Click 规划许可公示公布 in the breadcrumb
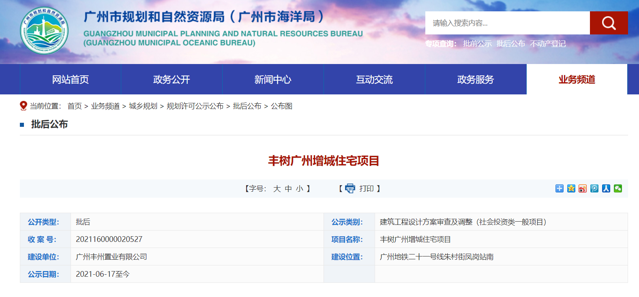Image resolution: width=639 pixels, height=297 pixels. (x=195, y=106)
